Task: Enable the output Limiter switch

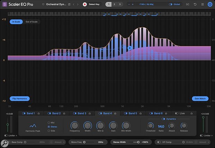Action: tap(201, 135)
